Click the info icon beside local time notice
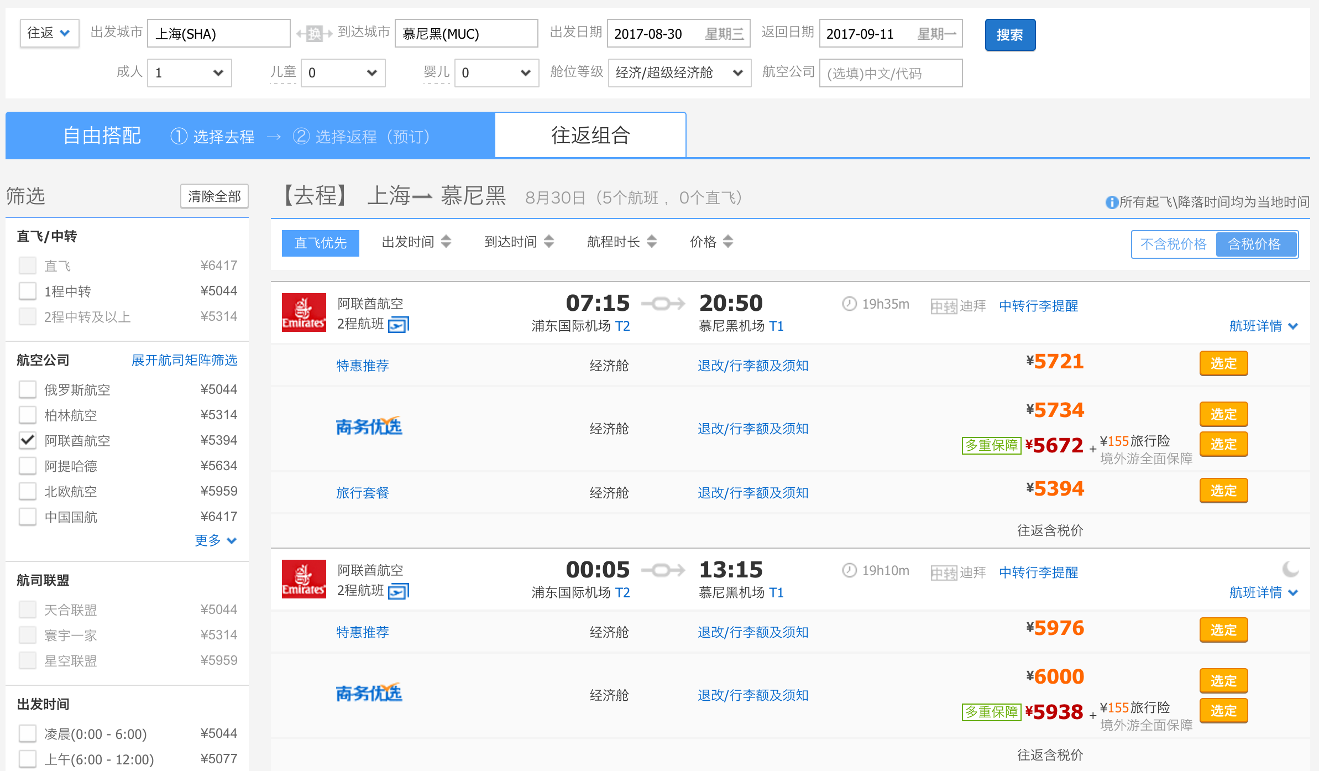 point(1111,202)
